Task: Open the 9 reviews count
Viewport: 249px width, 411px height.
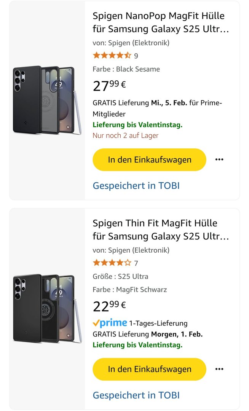Action: [136, 56]
